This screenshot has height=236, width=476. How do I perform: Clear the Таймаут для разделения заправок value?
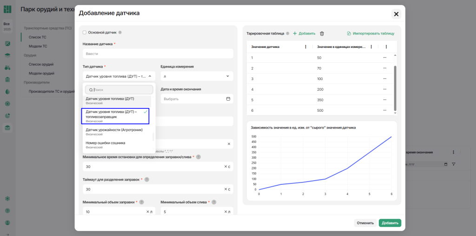coord(225,189)
